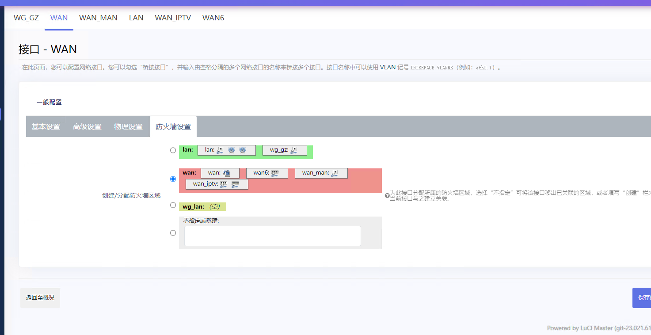Image resolution: width=651 pixels, height=335 pixels.
Task: Click the wg_gz interface icon
Action: [293, 150]
